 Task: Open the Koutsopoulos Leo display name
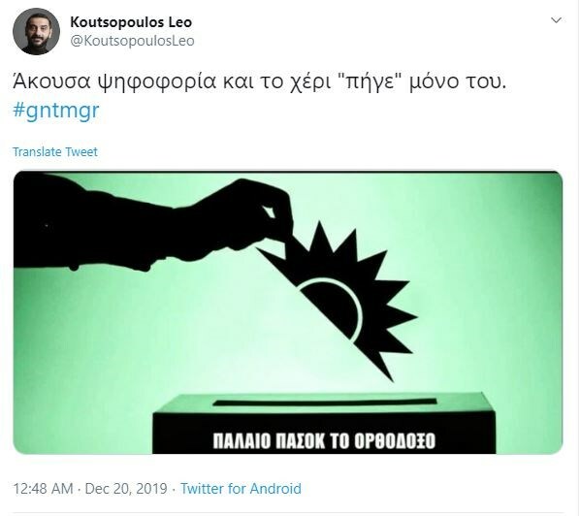[x=131, y=22]
